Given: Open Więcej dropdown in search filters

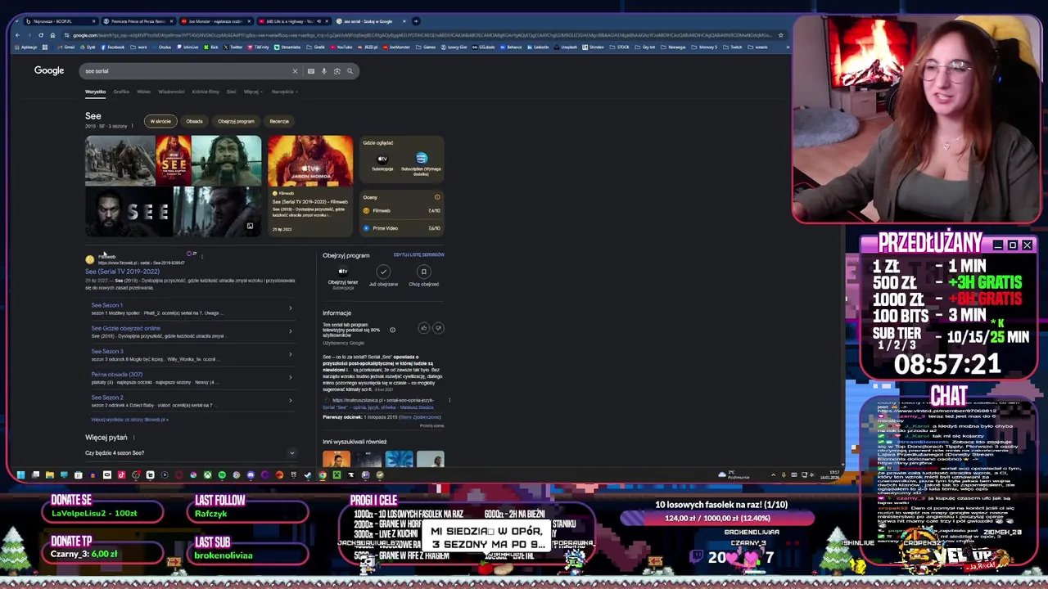Looking at the screenshot, I should coord(252,92).
